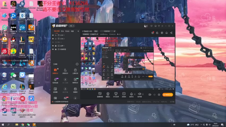226x127 pixels.
Task: Open the 房管助手 tool
Action: (x=65, y=71)
